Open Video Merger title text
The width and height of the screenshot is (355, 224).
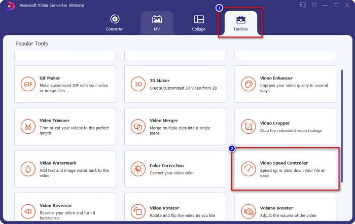coord(164,121)
